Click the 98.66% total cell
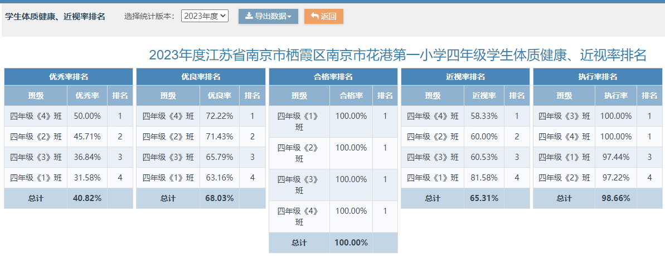The height and width of the screenshot is (256, 665). [617, 198]
